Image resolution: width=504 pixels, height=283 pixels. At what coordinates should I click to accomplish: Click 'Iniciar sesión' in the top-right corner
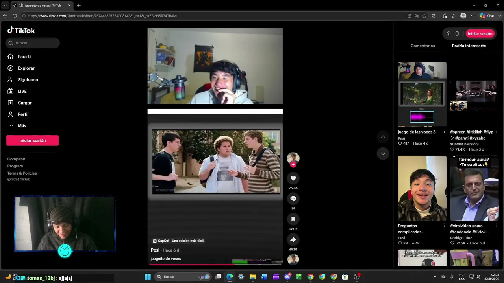(x=480, y=34)
